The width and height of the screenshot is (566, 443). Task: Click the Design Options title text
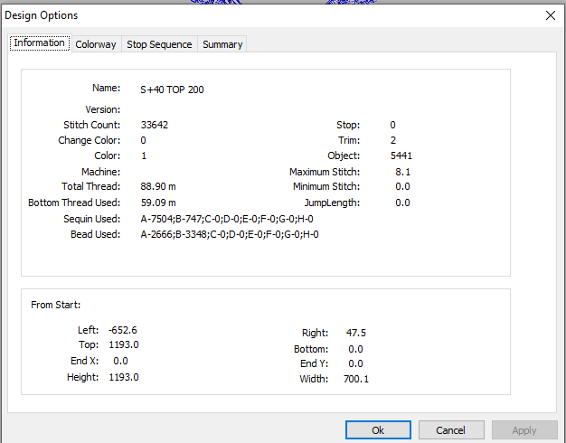click(42, 15)
